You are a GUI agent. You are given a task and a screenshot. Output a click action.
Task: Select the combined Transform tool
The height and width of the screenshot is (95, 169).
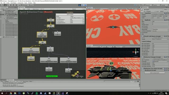click(16, 5)
